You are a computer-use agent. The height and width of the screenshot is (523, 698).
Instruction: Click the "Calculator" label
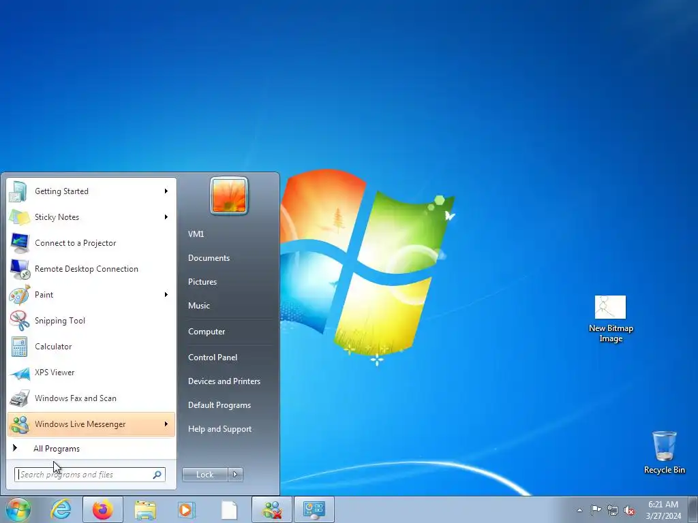pos(53,347)
